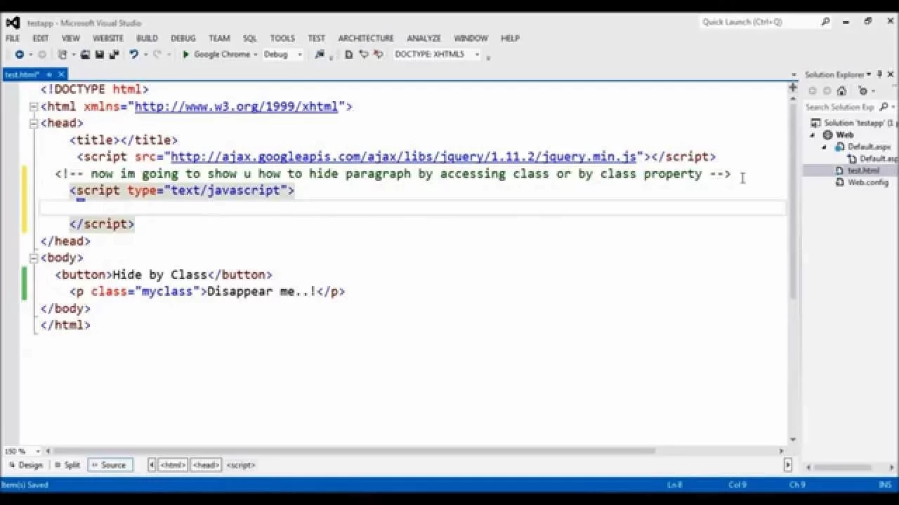The height and width of the screenshot is (505, 899).
Task: Switch to Source view
Action: (x=110, y=465)
